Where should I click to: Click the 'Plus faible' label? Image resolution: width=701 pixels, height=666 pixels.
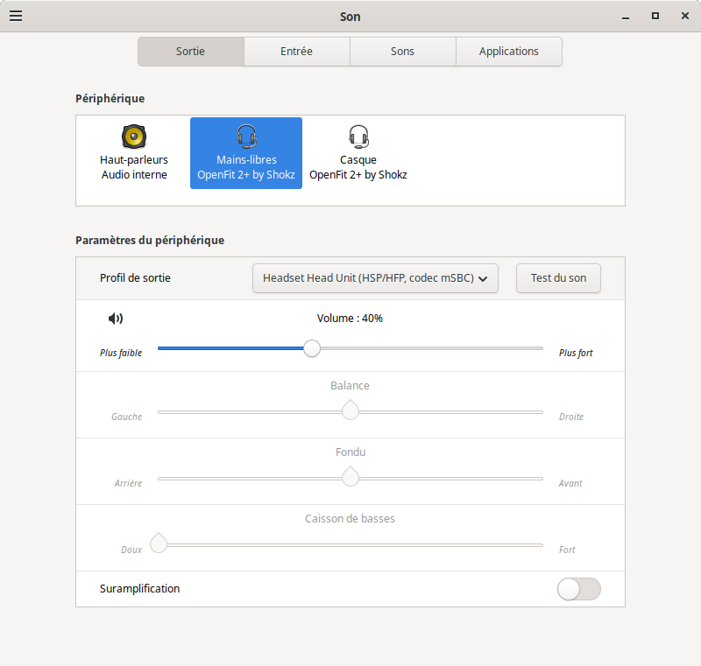pos(121,353)
